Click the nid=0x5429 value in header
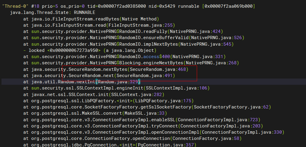This screenshot has height=147, width=306. [162, 6]
